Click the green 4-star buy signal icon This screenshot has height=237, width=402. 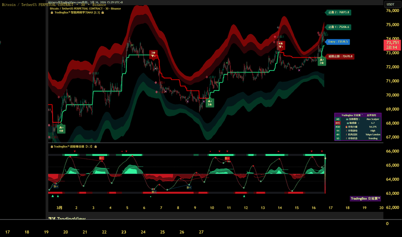61,128
